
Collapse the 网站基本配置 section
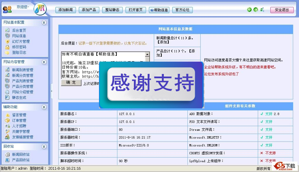click(x=44, y=22)
